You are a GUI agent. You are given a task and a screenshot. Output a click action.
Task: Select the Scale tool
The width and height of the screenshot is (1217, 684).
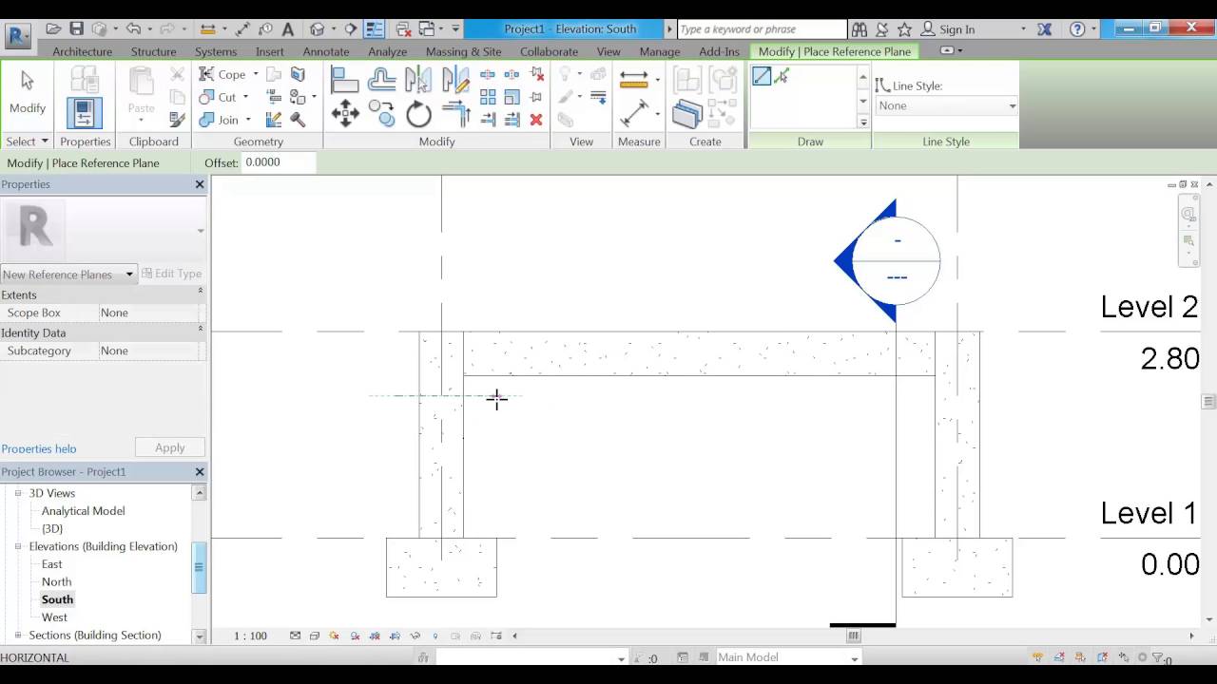512,97
